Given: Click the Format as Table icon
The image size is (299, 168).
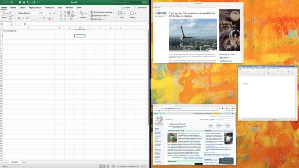Looking at the screenshot, I should 92,16.
